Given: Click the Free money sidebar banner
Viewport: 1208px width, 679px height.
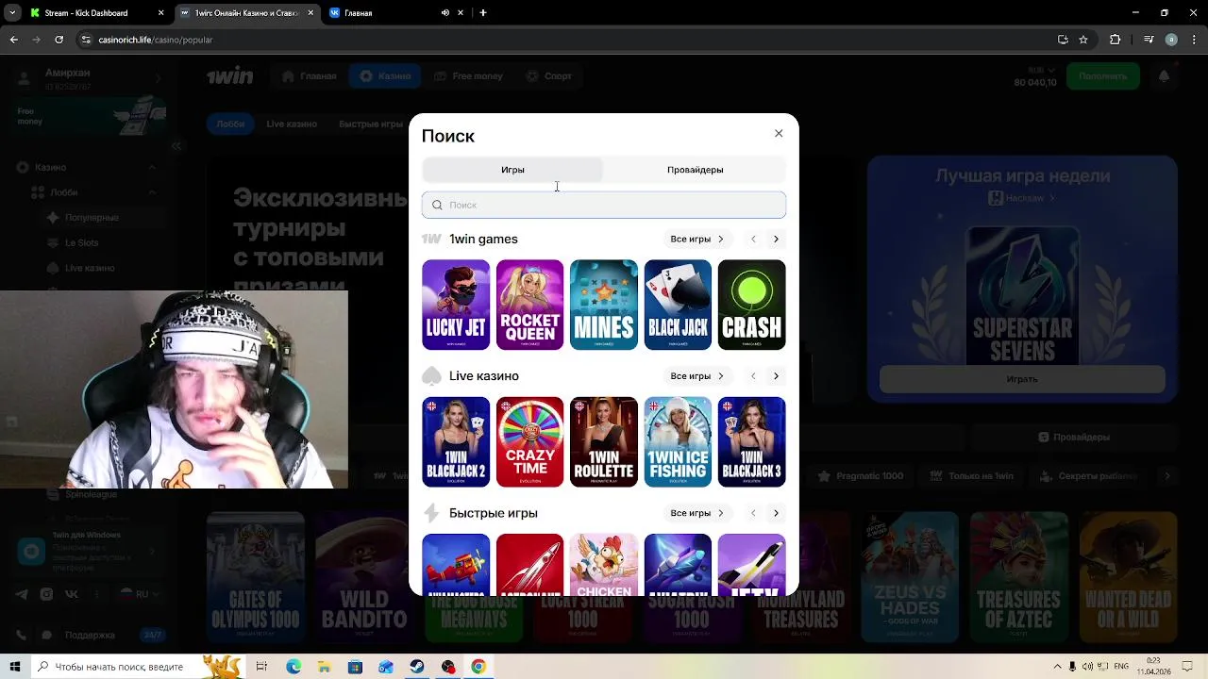Looking at the screenshot, I should click(92, 117).
